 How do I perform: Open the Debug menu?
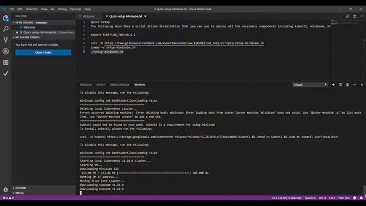click(62, 9)
